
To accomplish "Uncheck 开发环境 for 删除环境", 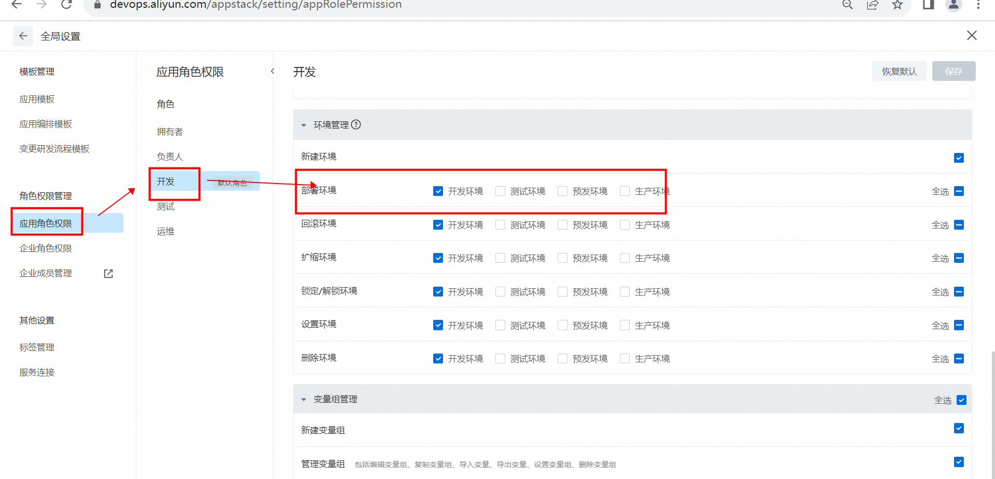I will click(x=438, y=359).
